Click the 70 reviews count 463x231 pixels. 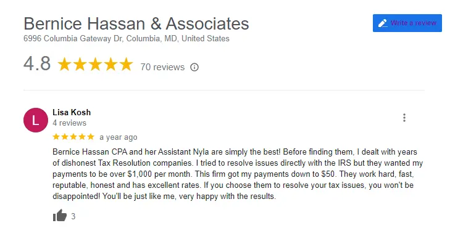(162, 67)
